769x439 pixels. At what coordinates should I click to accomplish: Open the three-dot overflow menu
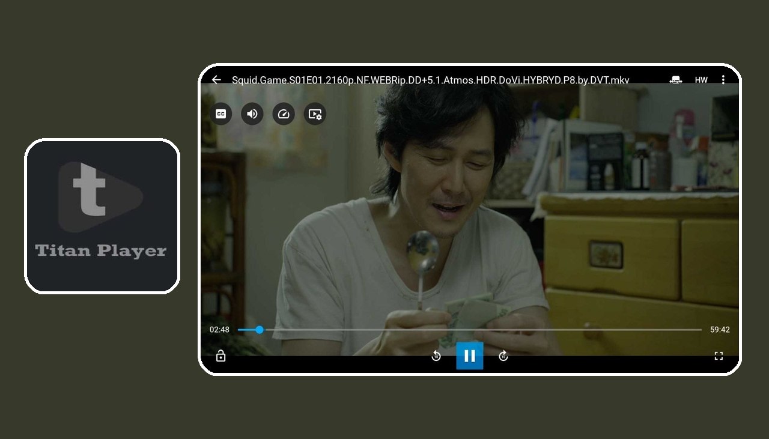(723, 80)
